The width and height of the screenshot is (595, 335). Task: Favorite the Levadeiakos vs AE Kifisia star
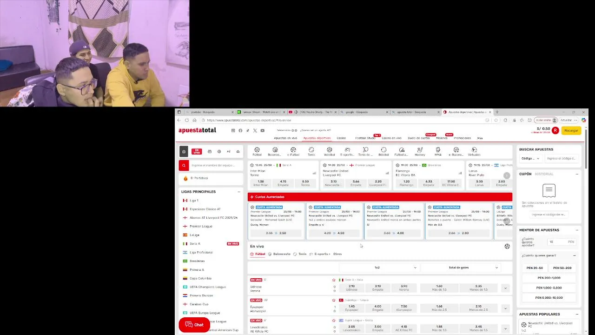coord(334,321)
